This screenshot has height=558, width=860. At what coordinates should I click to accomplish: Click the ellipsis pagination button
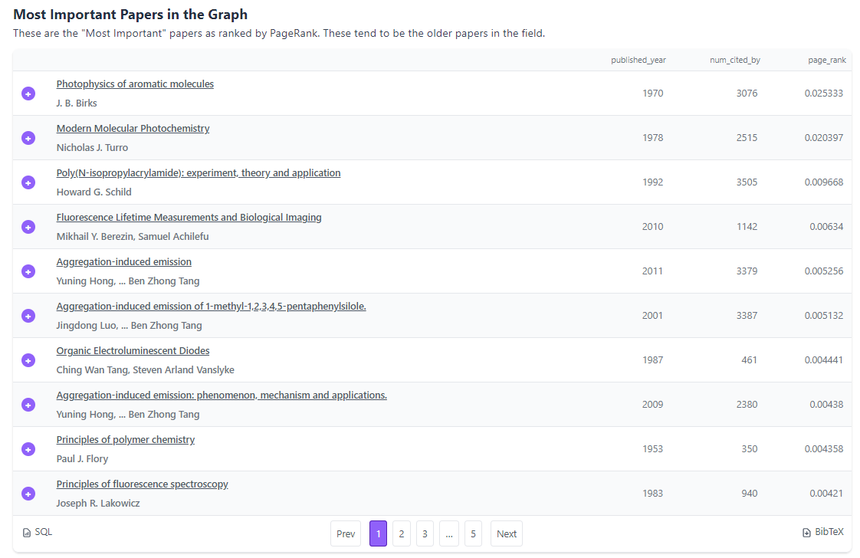448,533
